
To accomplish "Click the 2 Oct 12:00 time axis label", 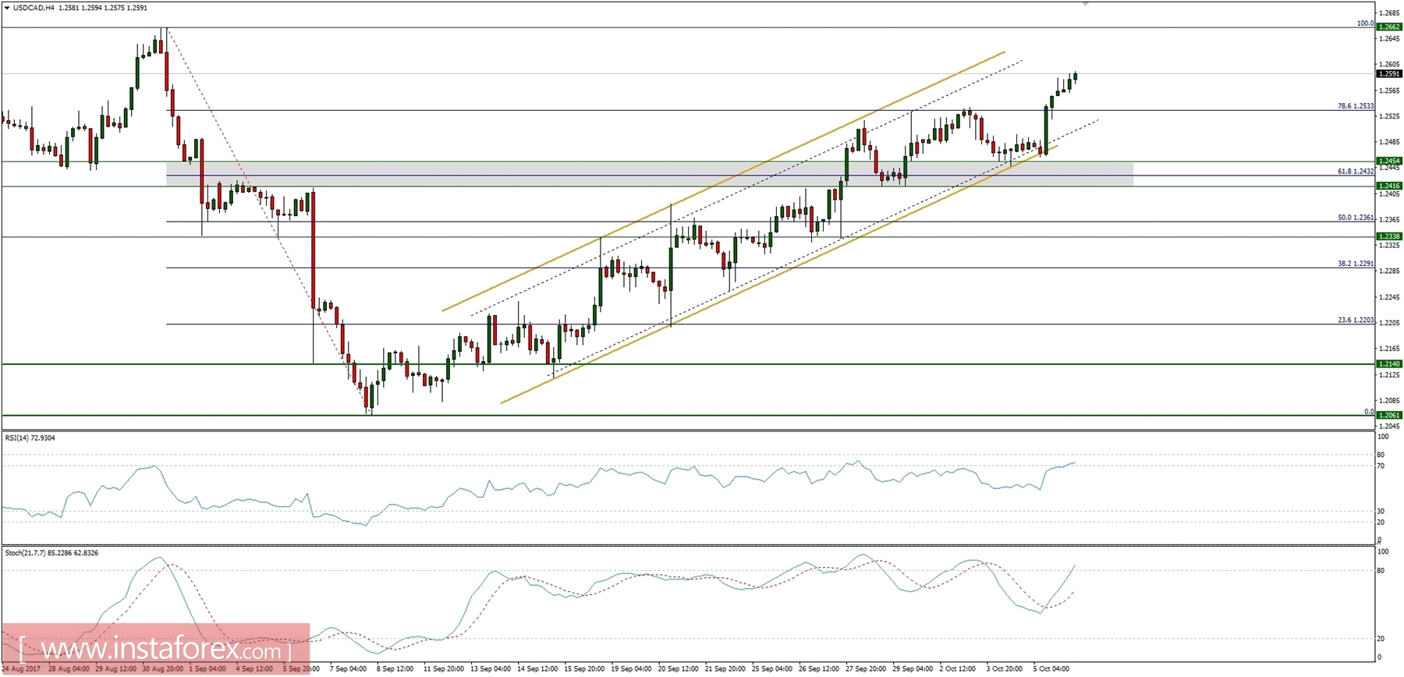I will point(957,669).
